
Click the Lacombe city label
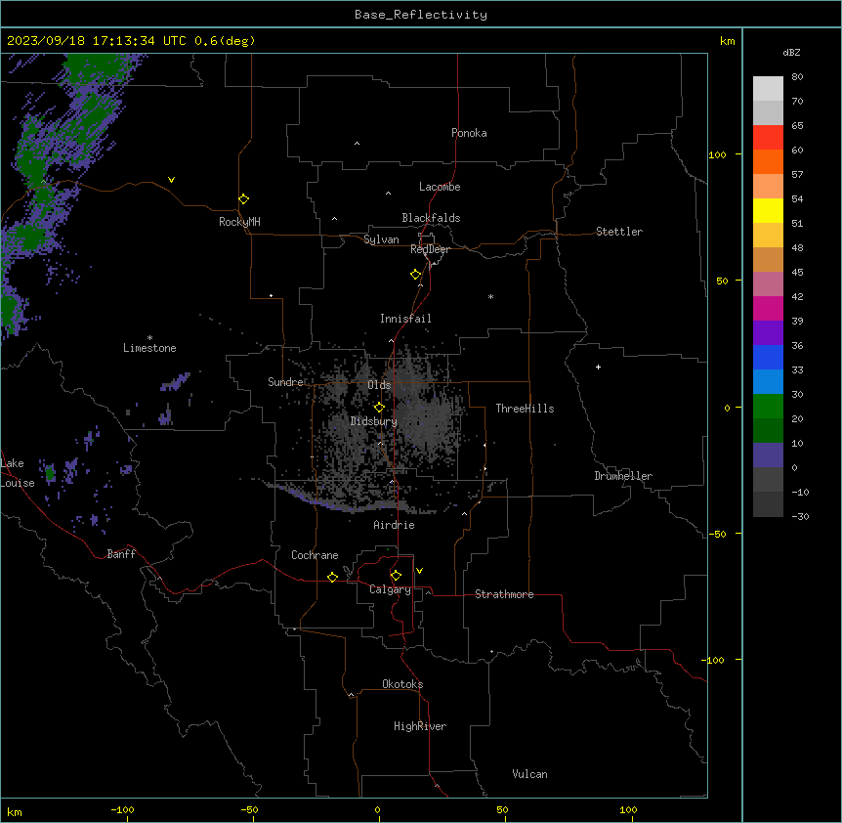point(440,187)
